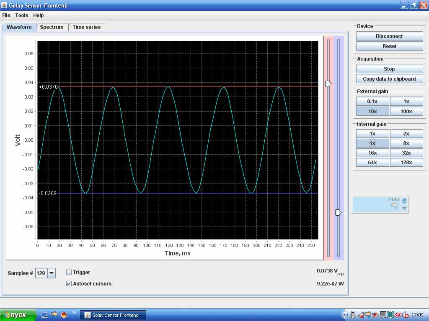Expand hidden tray icons with the arrow
The height and width of the screenshot is (321, 429).
(345, 315)
